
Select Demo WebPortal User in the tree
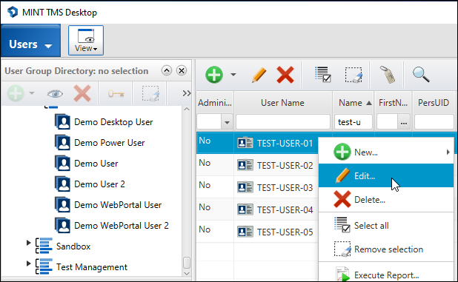(118, 205)
